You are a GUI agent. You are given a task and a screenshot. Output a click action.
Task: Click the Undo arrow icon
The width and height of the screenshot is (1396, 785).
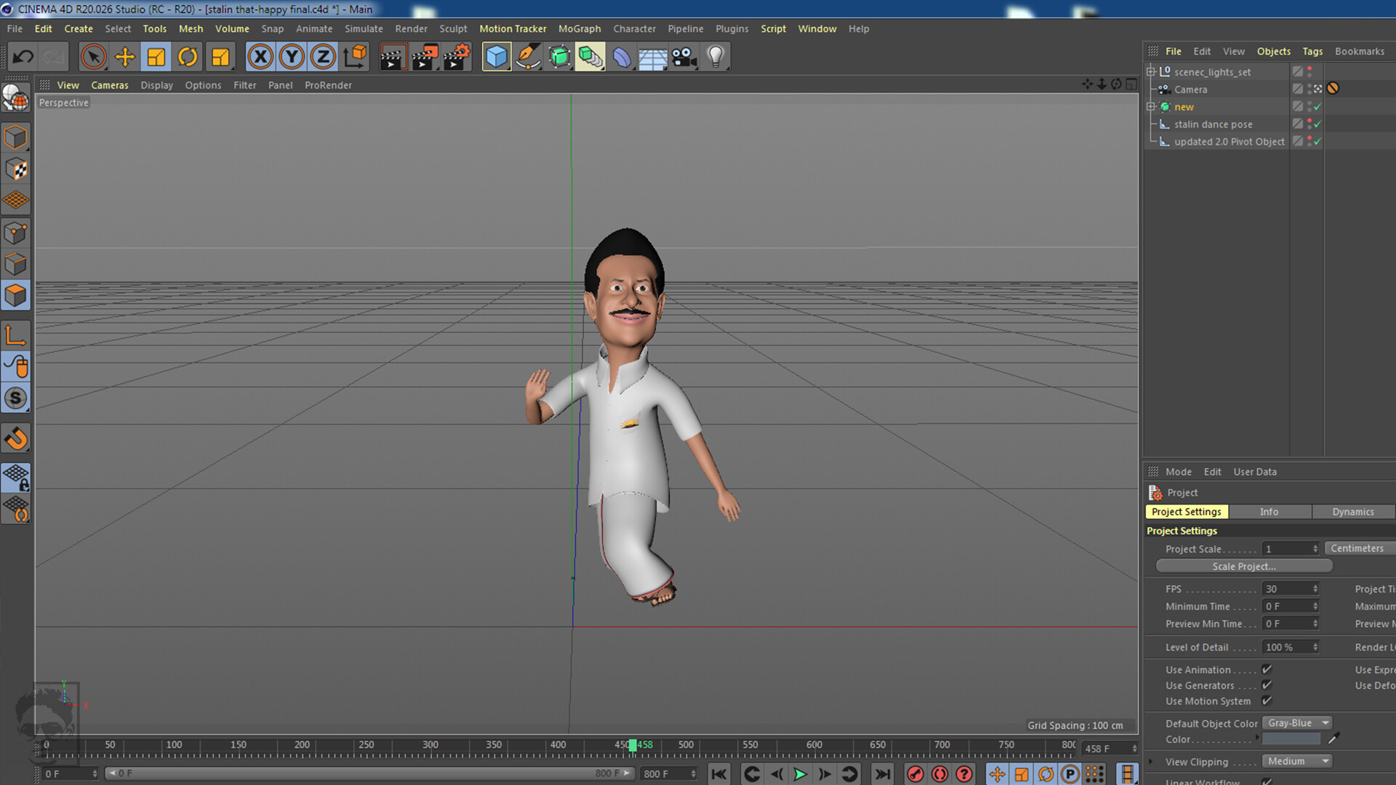(x=23, y=57)
